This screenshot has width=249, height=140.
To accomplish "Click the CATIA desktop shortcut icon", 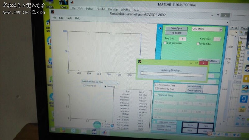I will [x=64, y=4].
